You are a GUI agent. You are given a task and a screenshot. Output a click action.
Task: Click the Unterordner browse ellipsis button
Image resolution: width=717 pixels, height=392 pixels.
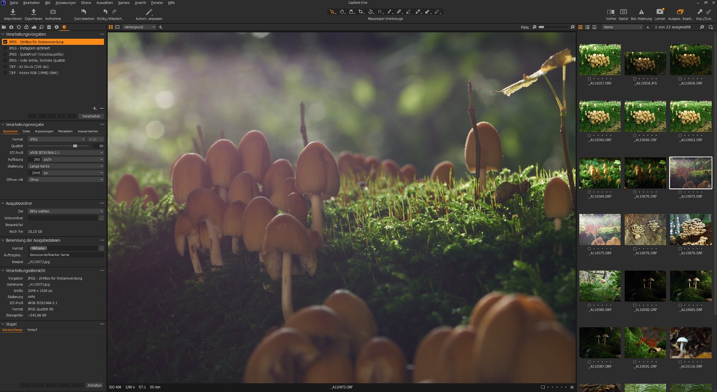(101, 218)
